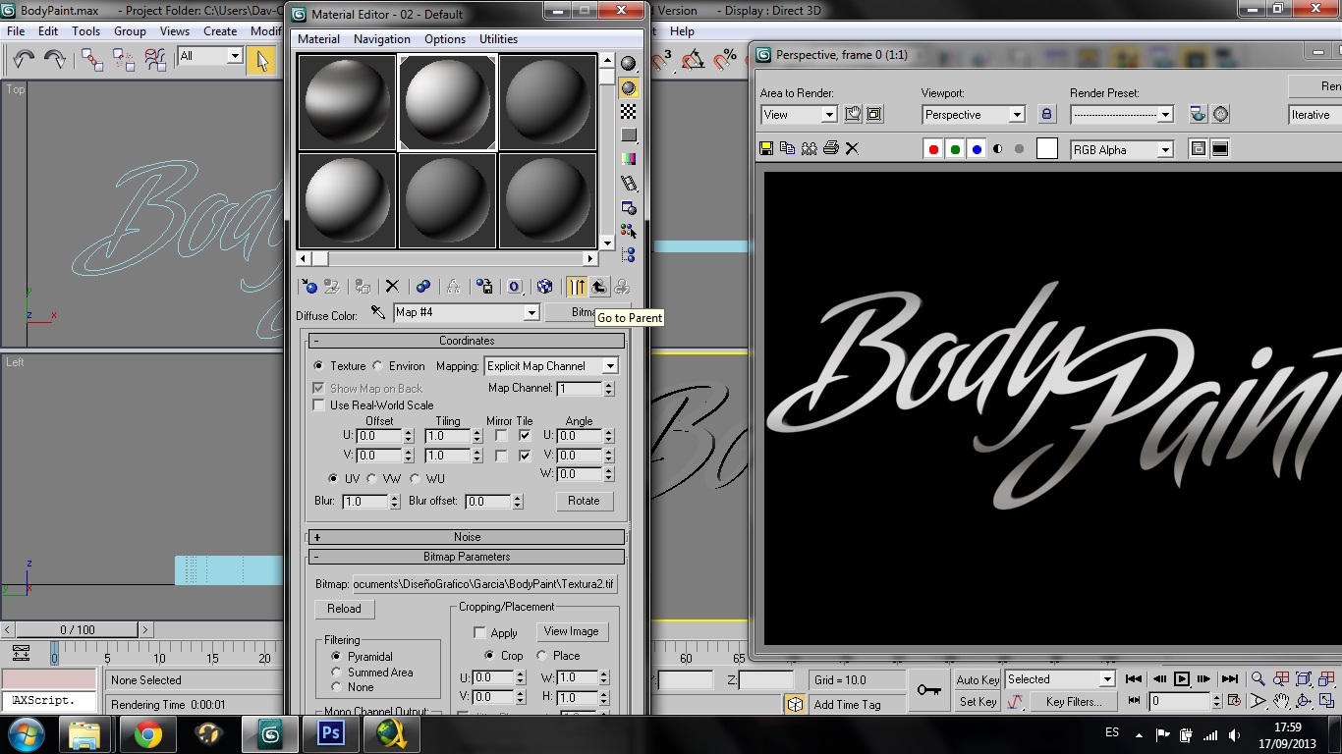The image size is (1342, 754).
Task: Open Utilities menu in Material Editor
Action: [x=498, y=39]
